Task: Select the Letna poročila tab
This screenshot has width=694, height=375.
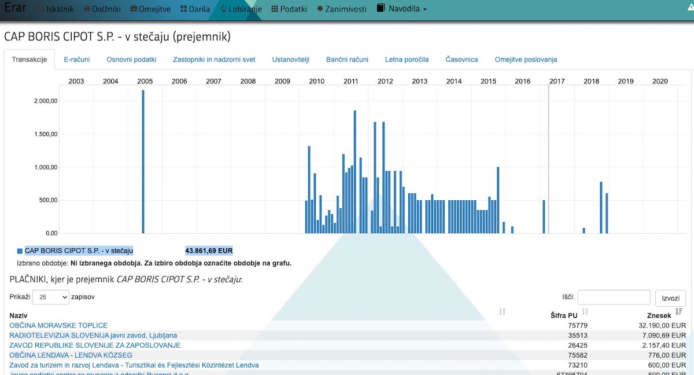Action: point(407,60)
